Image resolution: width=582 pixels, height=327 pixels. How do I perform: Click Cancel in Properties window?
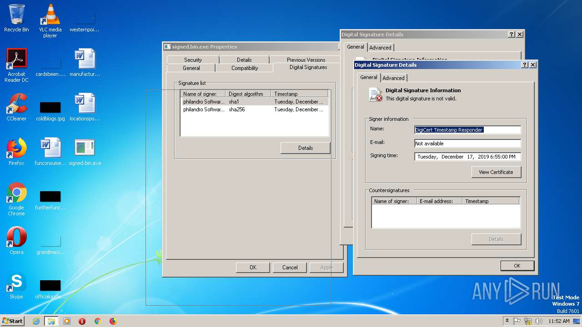290,267
